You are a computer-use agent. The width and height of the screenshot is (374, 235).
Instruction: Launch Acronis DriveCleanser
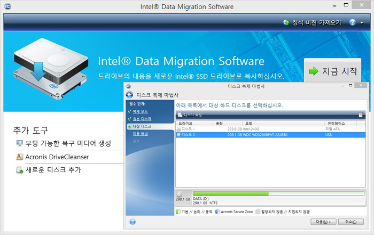(x=57, y=157)
